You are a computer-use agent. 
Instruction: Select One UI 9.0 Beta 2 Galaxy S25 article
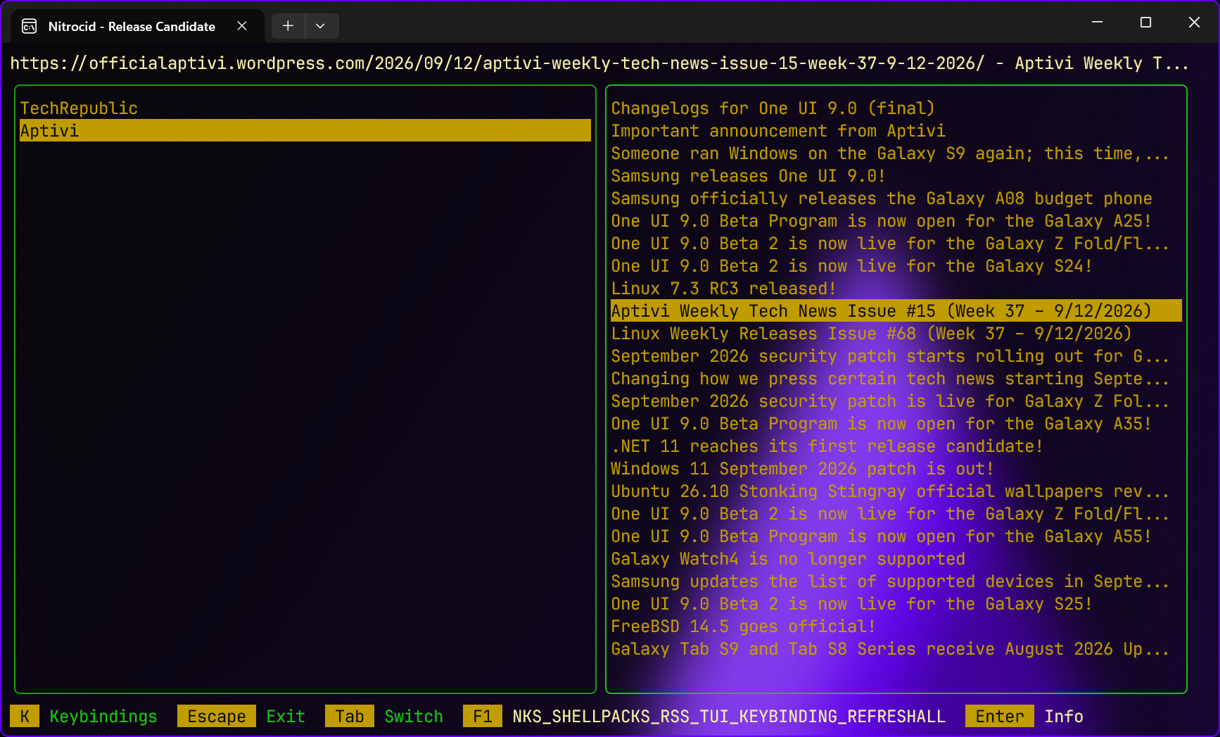pos(896,604)
